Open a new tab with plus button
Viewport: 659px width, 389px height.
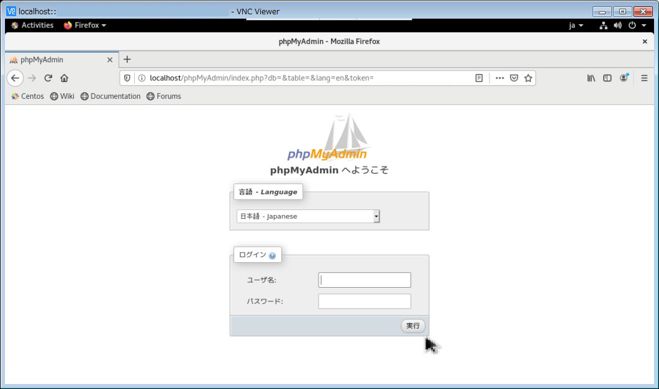127,59
